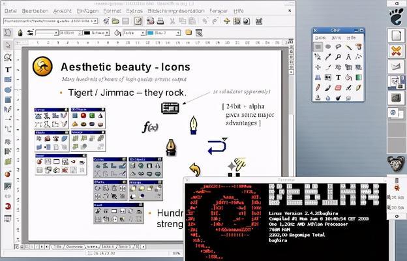Select the green gradient blend tool in GIMP

(x=359, y=78)
